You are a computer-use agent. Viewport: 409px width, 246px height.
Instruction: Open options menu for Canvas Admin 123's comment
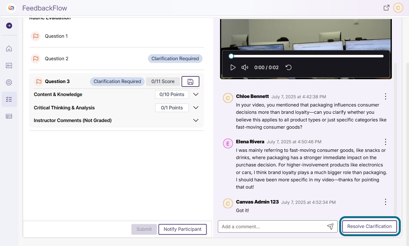tap(386, 202)
